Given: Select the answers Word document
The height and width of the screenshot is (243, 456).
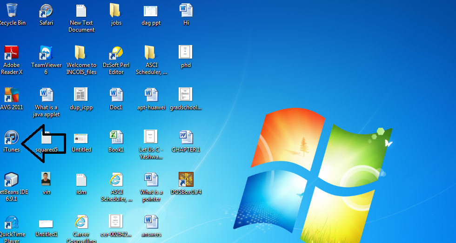Looking at the screenshot, I should point(151,222).
